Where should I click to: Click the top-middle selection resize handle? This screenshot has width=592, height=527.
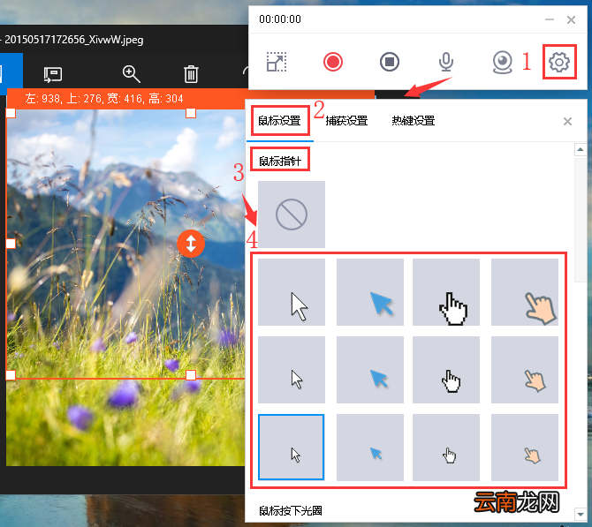click(191, 113)
